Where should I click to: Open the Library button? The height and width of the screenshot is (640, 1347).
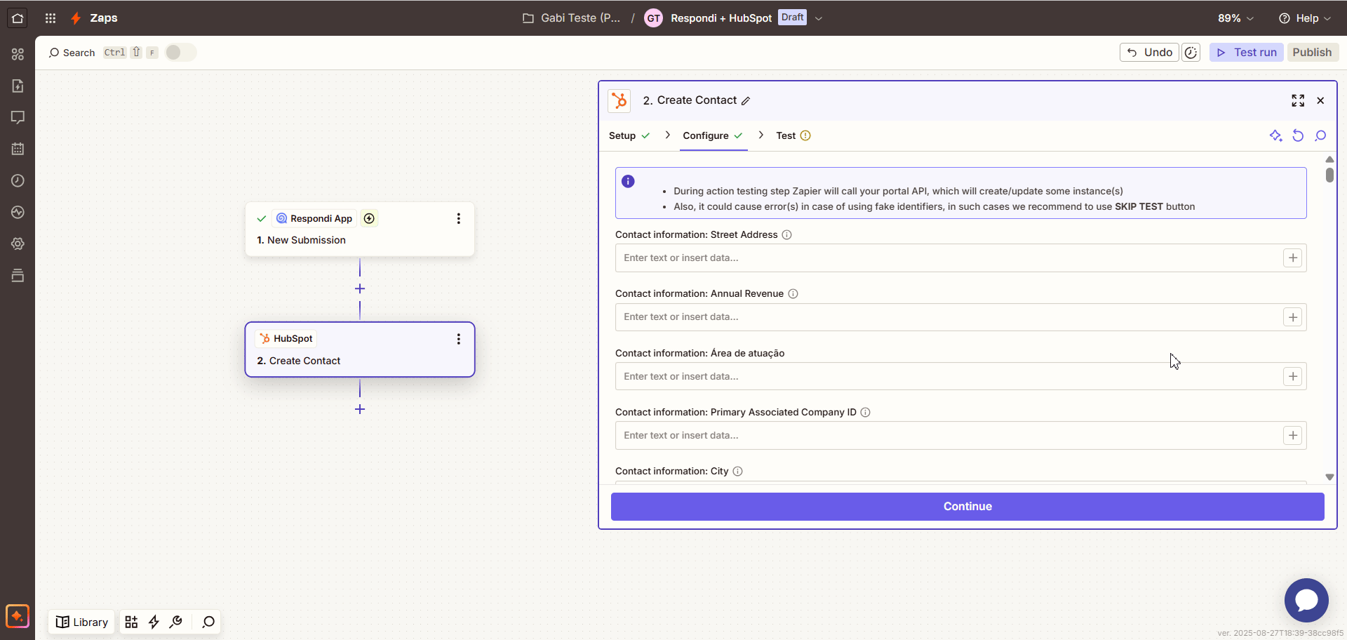coord(82,622)
